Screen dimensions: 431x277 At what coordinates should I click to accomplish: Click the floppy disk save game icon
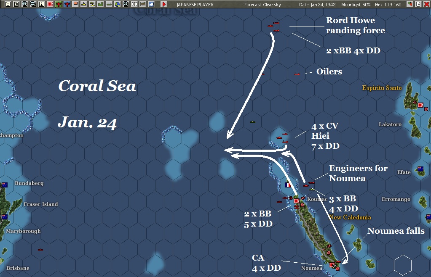pos(8,4)
